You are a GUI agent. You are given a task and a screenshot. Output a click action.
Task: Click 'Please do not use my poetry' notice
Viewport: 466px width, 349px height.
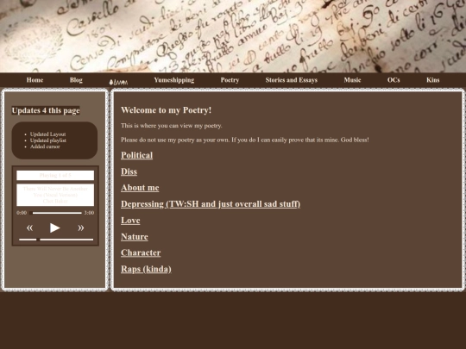(x=245, y=140)
